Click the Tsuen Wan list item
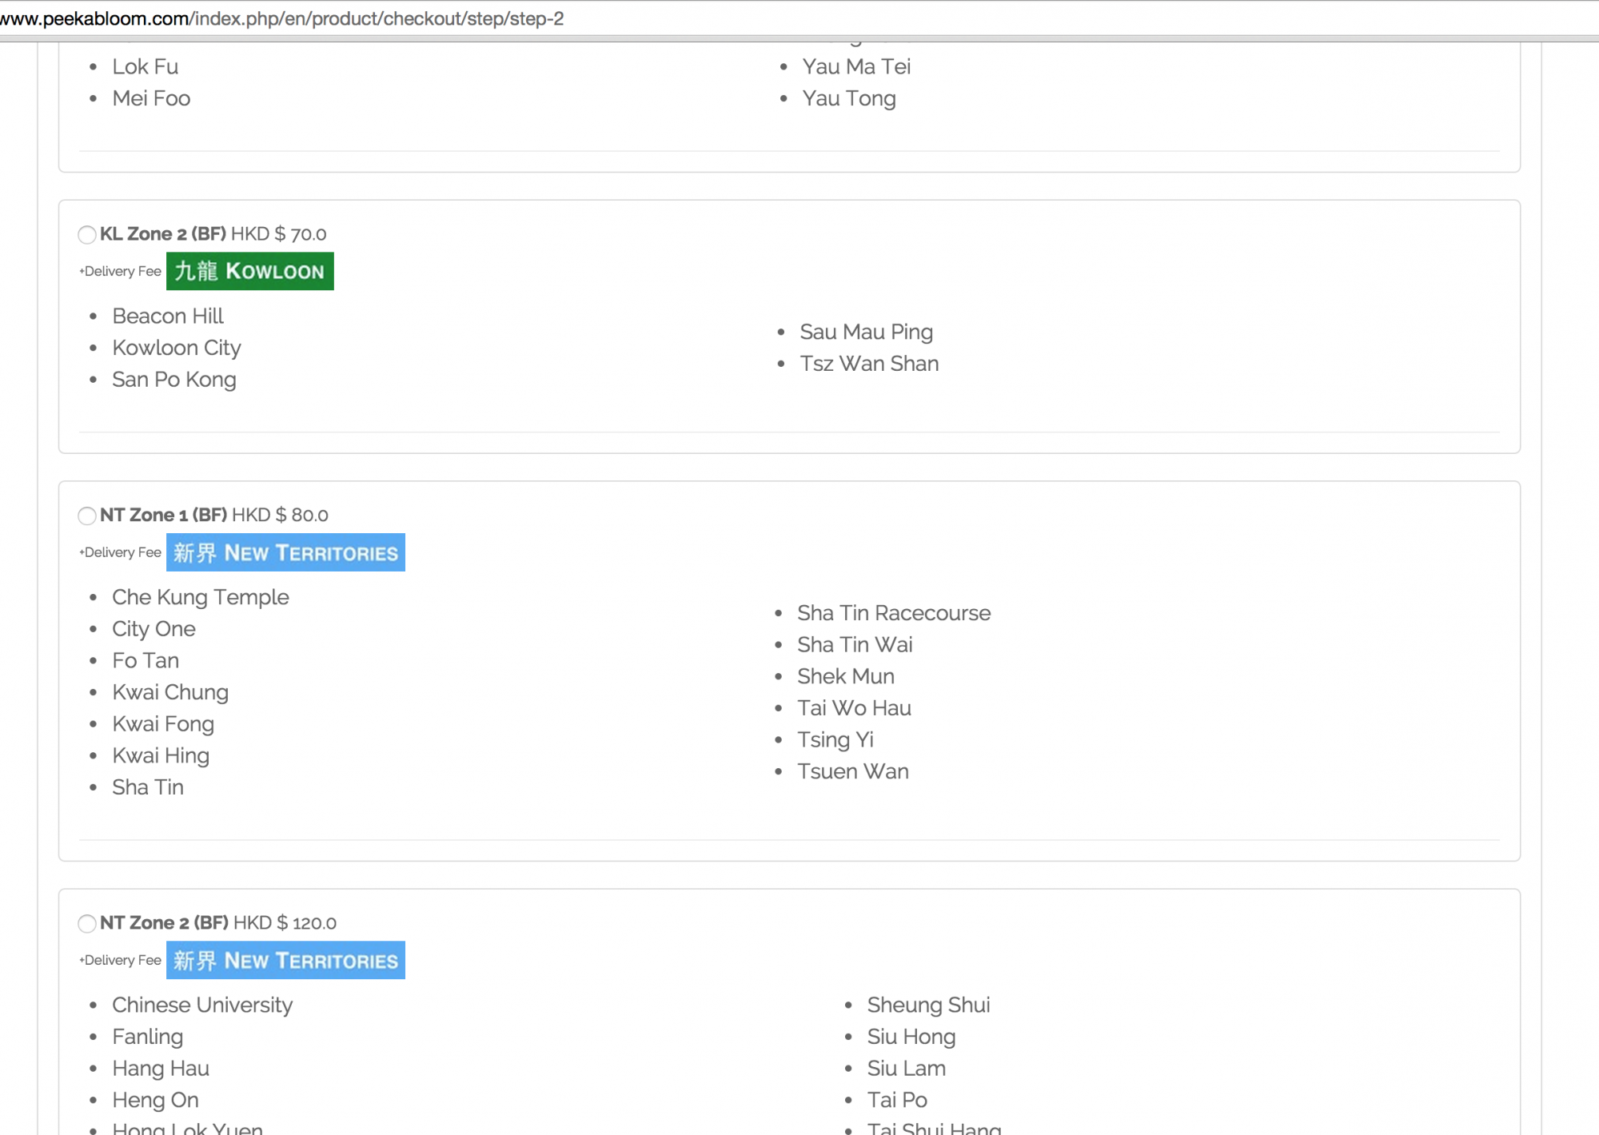This screenshot has height=1135, width=1599. point(852,771)
